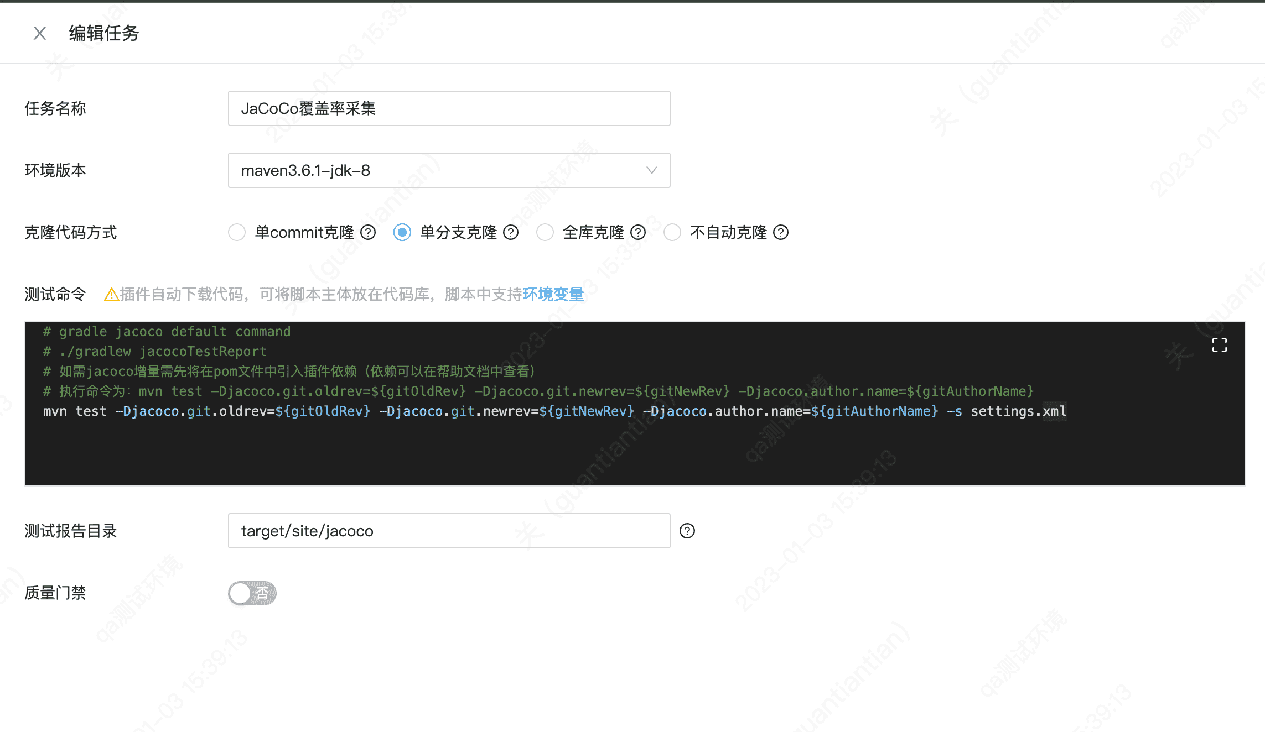
Task: Click the target/site/jacoco input field
Action: (x=448, y=531)
